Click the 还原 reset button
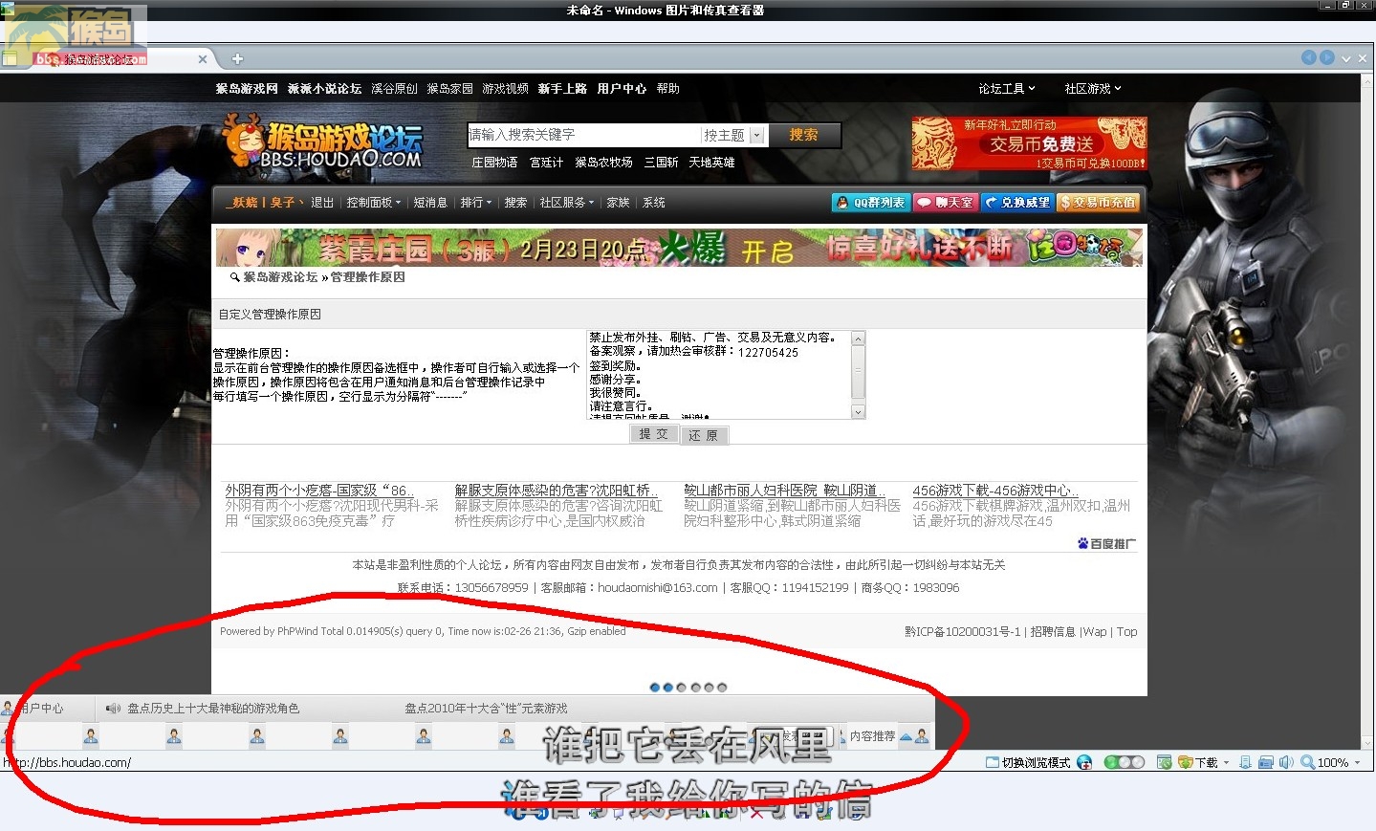 tap(704, 435)
